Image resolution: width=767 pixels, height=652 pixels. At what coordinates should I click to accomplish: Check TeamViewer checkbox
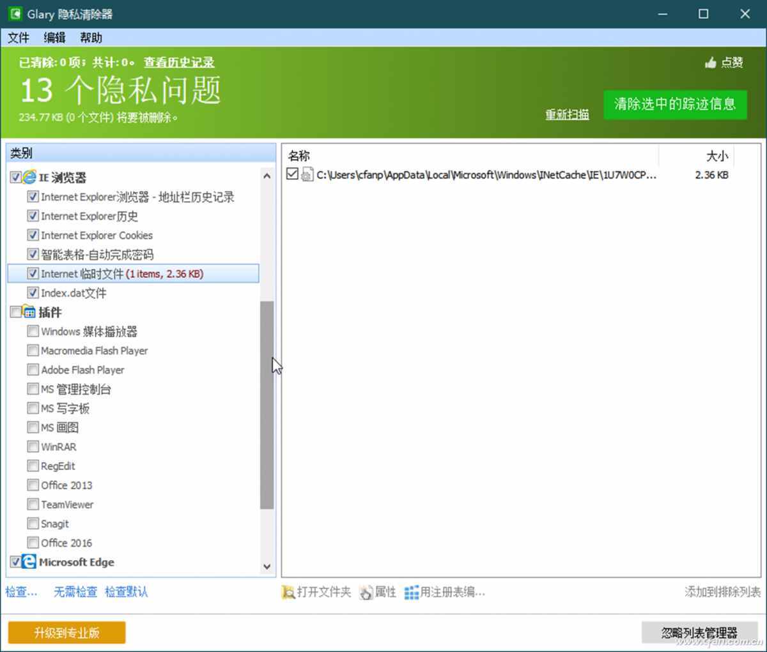33,504
